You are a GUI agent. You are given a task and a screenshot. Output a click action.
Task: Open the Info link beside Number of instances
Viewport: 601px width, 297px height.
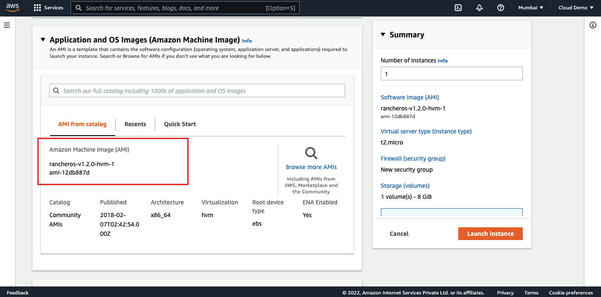click(x=442, y=61)
